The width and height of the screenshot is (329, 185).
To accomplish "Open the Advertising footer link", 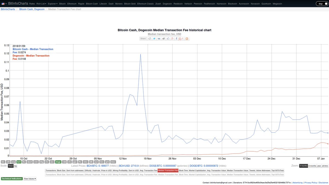I will (x=297, y=182).
